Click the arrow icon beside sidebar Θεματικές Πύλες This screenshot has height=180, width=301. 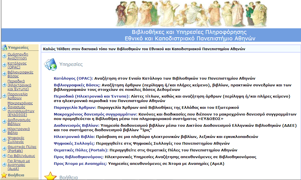[4, 149]
